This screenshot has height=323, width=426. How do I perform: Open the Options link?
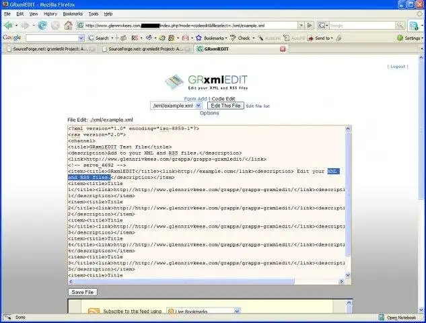[209, 113]
